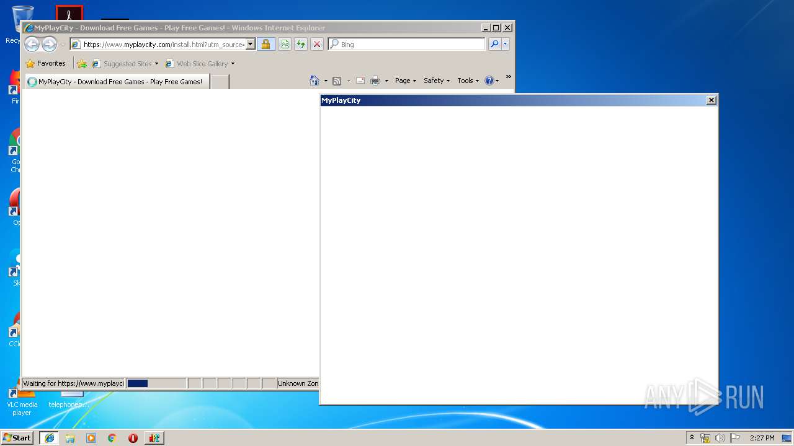Open the Tools menu
This screenshot has height=446, width=794.
click(x=468, y=81)
